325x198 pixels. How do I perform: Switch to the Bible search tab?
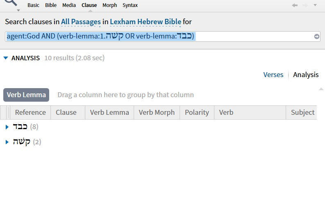click(51, 5)
